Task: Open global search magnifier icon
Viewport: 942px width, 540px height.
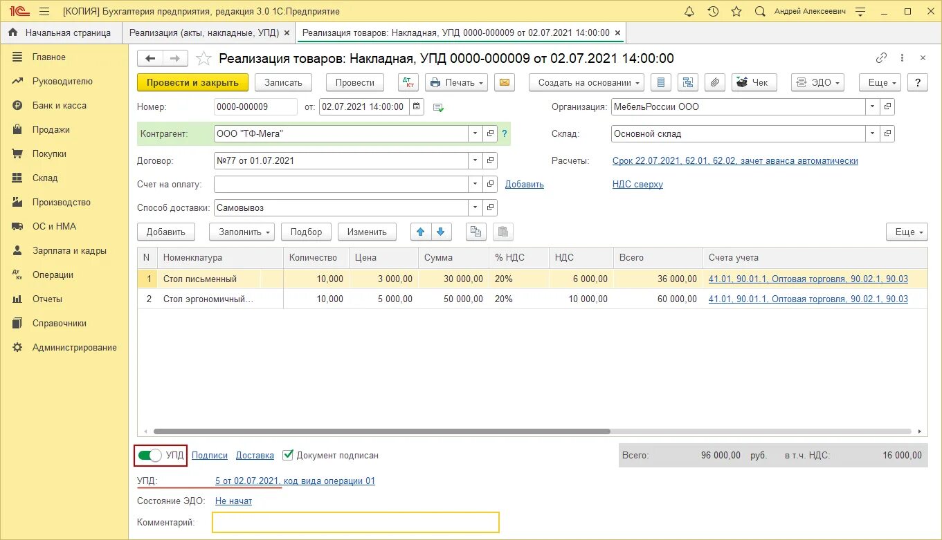Action: pos(760,11)
